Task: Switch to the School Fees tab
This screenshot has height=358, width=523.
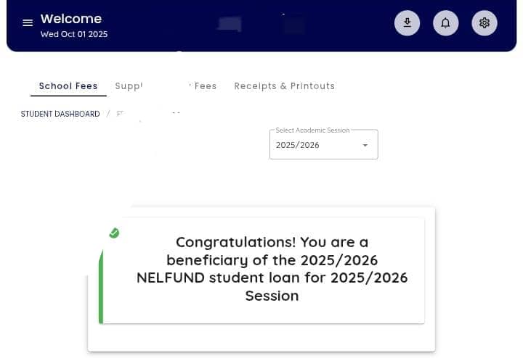Action: point(68,86)
